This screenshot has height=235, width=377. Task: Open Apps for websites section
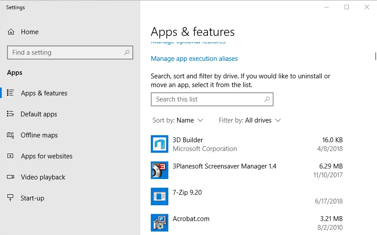coord(46,156)
